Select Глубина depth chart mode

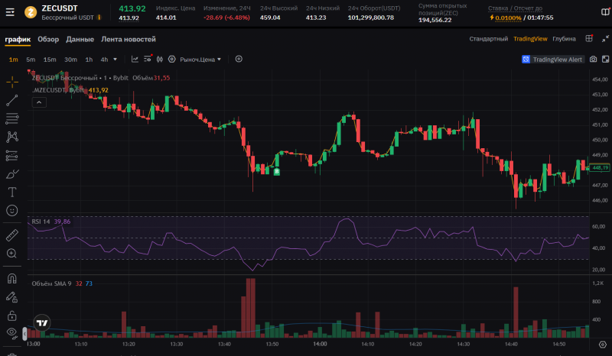coord(564,39)
